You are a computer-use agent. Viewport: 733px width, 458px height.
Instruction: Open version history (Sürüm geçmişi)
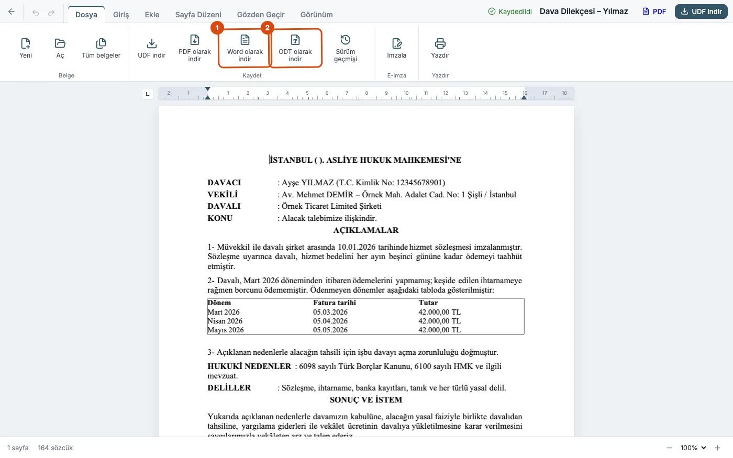[346, 48]
